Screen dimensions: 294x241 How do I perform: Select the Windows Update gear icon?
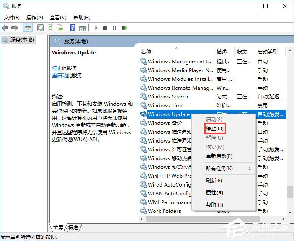pyautogui.click(x=143, y=114)
